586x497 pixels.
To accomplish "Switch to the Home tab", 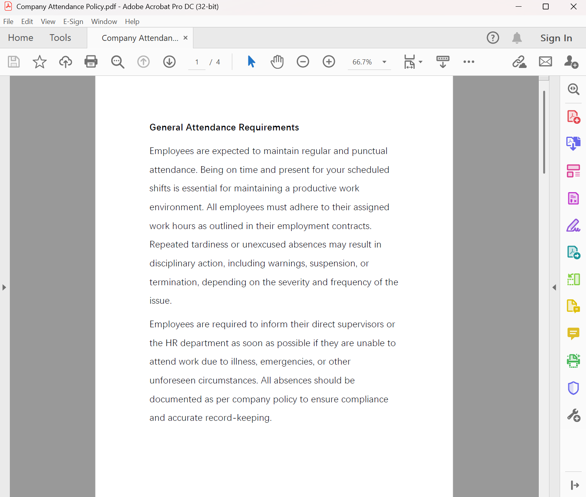I will (20, 38).
